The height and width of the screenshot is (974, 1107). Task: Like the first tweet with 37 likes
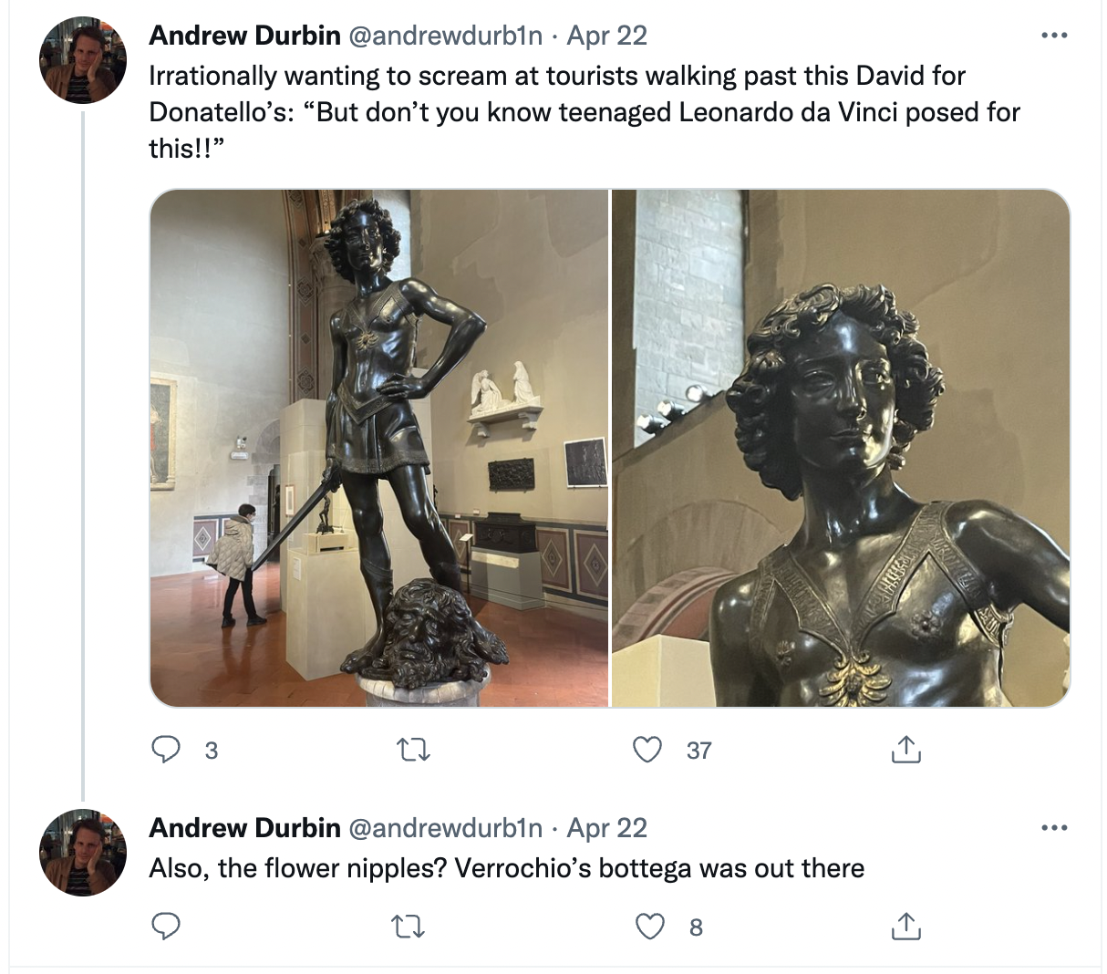pos(647,750)
